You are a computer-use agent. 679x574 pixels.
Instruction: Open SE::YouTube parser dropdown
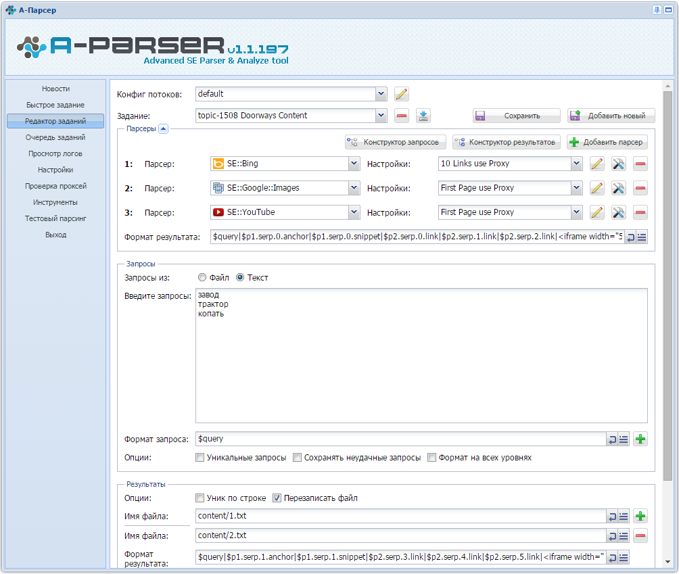point(354,212)
